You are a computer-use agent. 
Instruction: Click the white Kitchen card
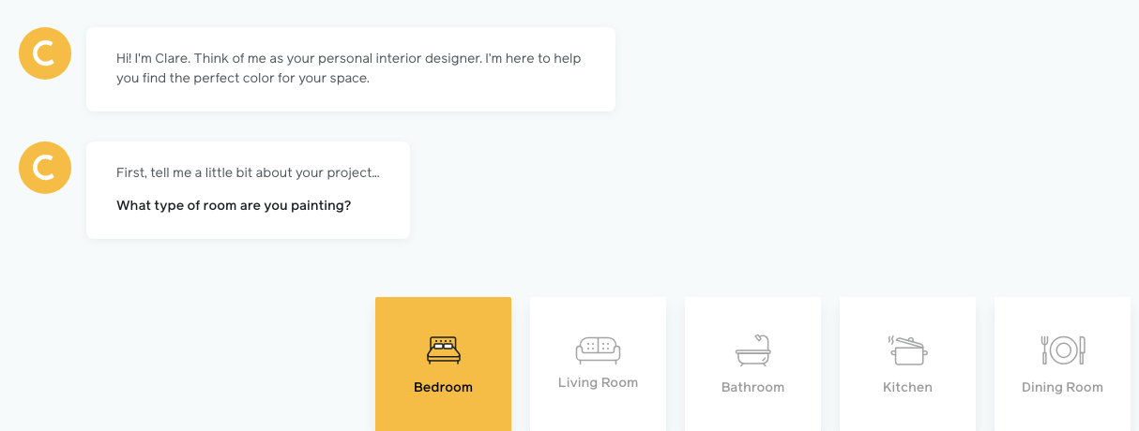click(x=907, y=364)
